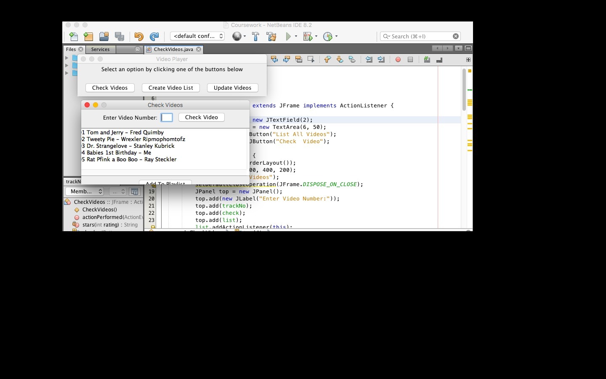Click the Enter Video Number text field
Image resolution: width=606 pixels, height=379 pixels.
coord(167,117)
